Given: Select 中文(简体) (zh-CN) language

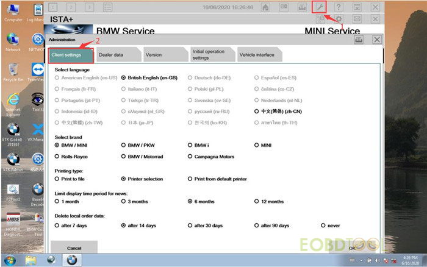Looking at the screenshot, I should (257, 112).
